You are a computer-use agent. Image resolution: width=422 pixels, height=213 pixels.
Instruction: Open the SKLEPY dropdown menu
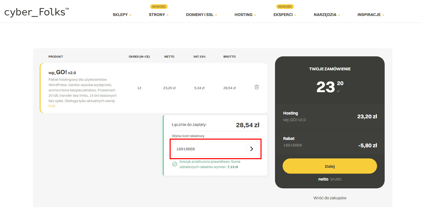click(122, 15)
